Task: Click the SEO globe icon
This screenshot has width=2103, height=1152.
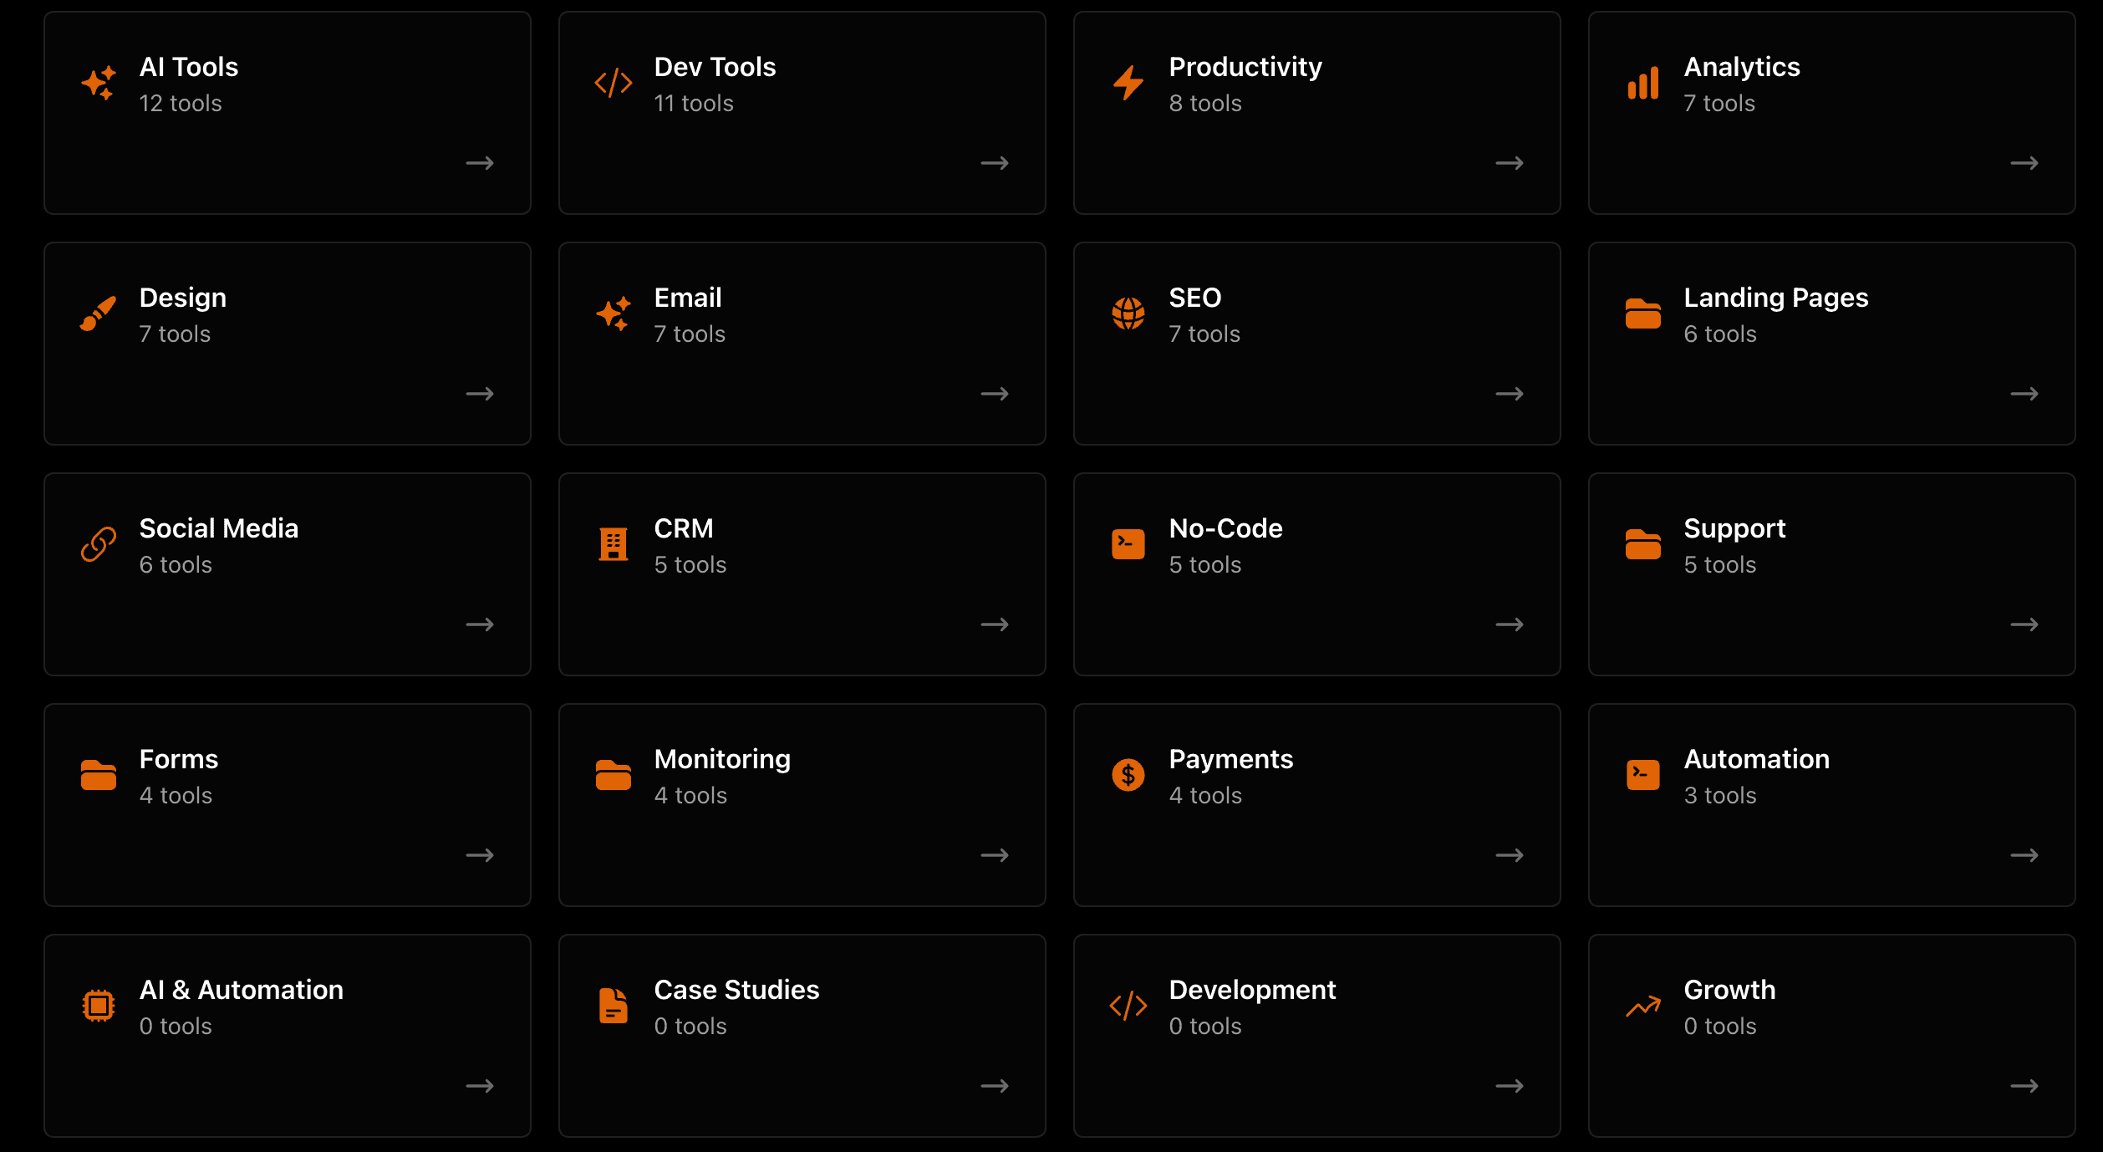Action: tap(1128, 313)
